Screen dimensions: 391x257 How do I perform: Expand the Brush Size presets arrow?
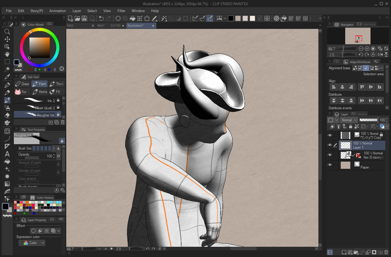point(54,148)
